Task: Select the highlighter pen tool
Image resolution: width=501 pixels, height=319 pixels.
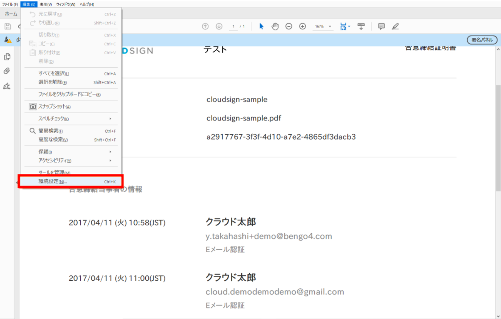Action: [x=395, y=27]
